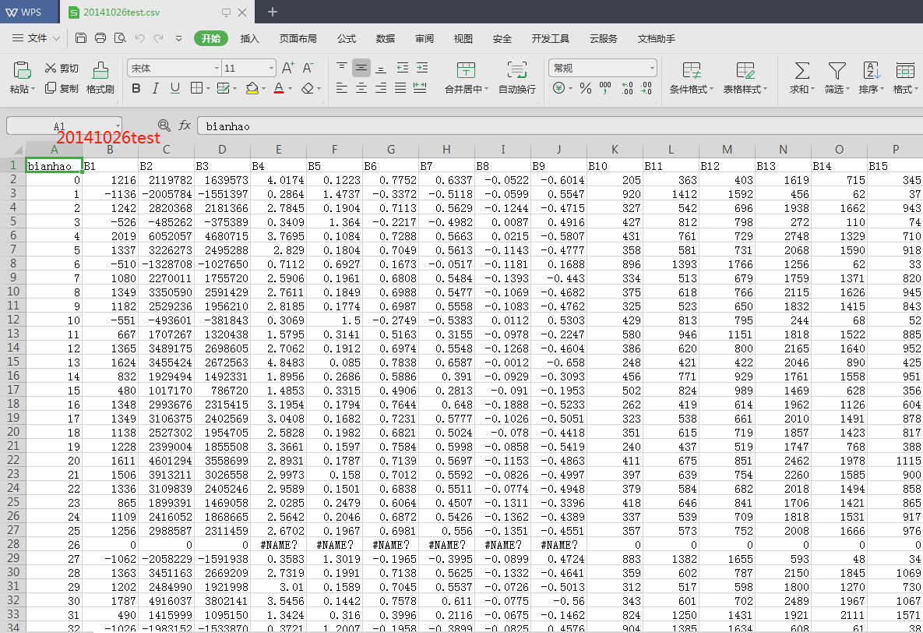923x633 pixels.
Task: Expand quick access toolbar customize arrow
Action: point(179,38)
